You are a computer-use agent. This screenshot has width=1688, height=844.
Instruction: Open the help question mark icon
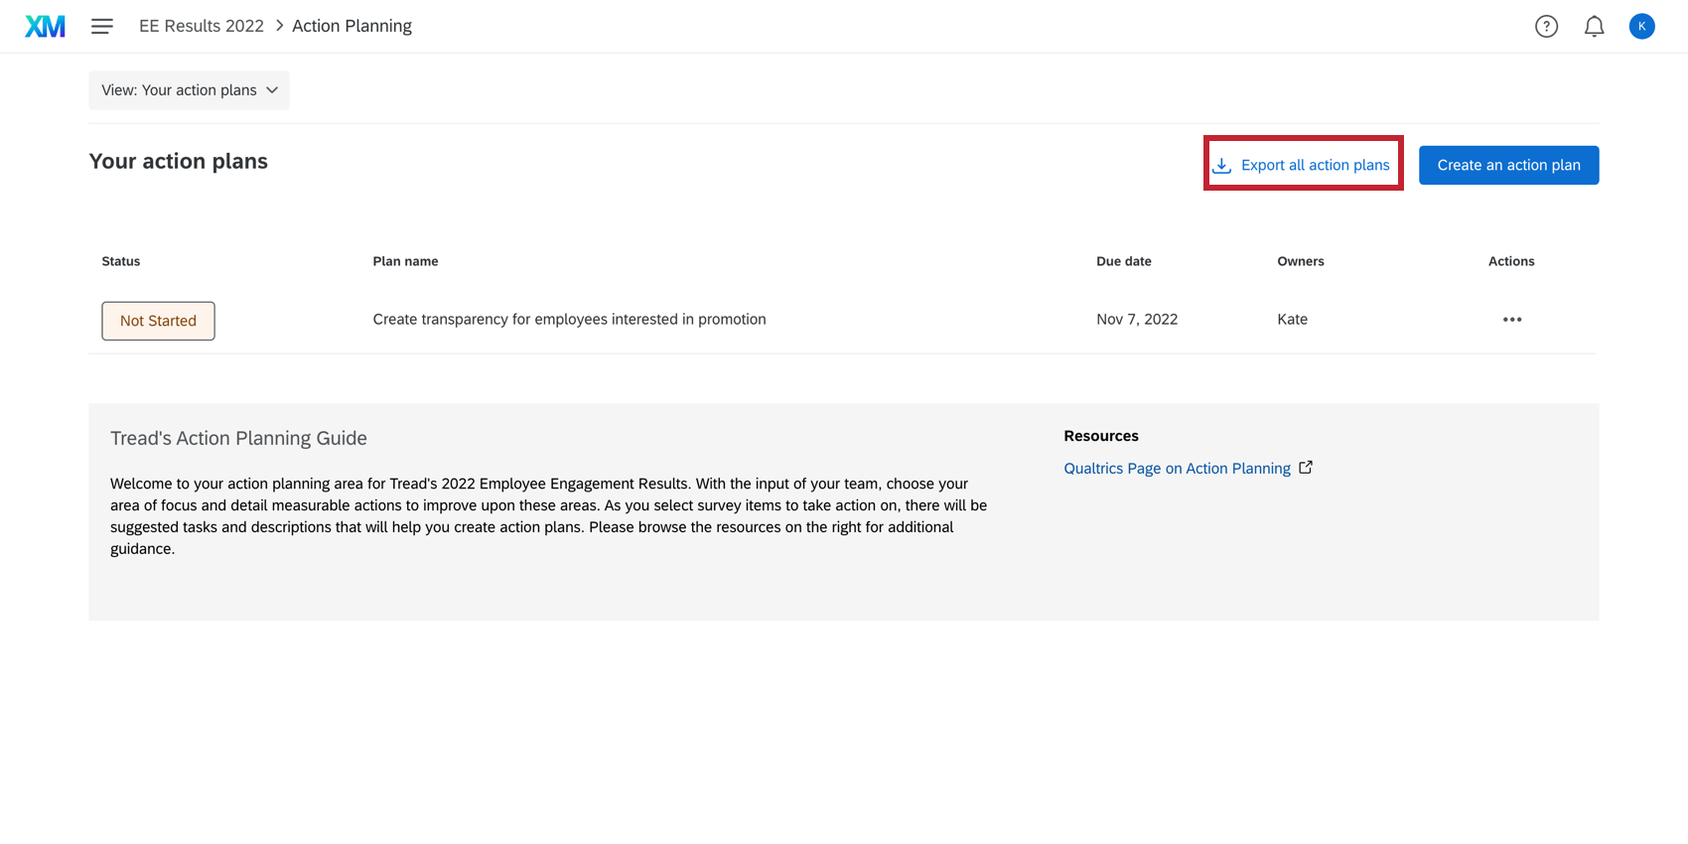tap(1546, 27)
